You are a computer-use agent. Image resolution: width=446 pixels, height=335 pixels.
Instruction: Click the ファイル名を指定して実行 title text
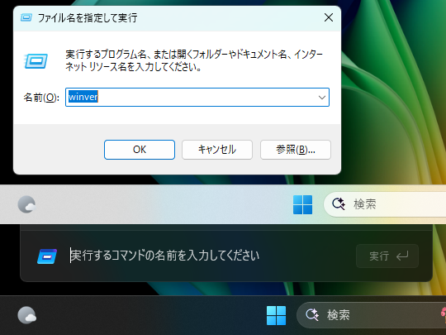[x=88, y=18]
